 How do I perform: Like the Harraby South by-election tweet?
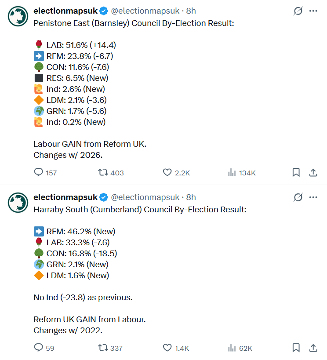pos(176,348)
